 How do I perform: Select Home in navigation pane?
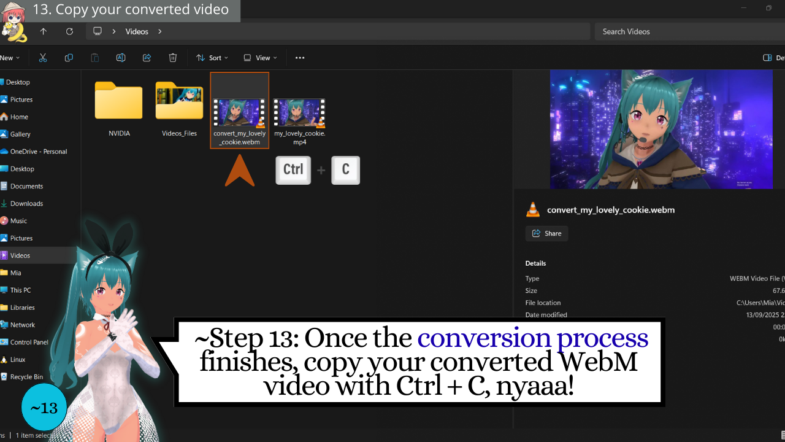click(18, 117)
